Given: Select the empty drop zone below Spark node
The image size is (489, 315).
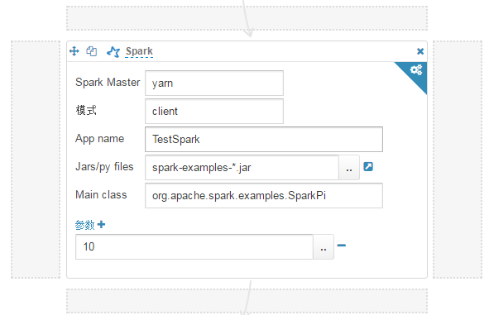Looking at the screenshot, I should (x=247, y=301).
